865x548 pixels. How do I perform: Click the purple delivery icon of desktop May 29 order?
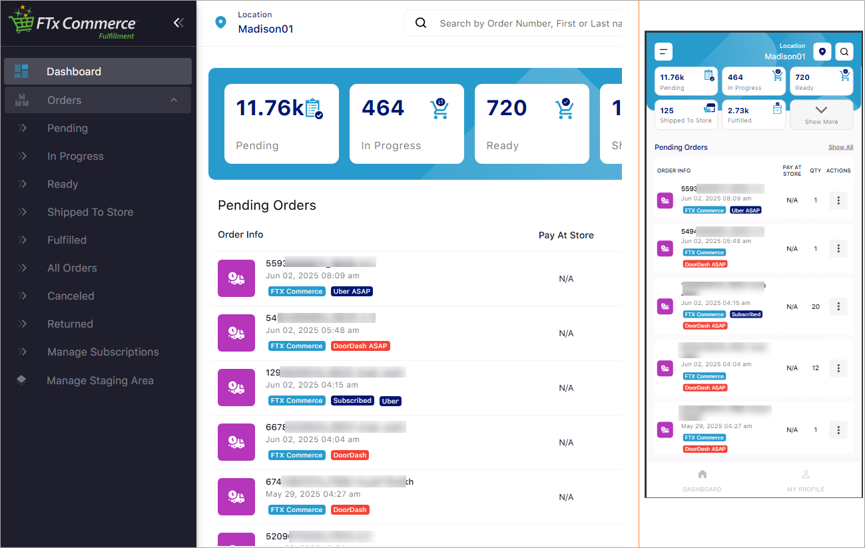tap(236, 497)
